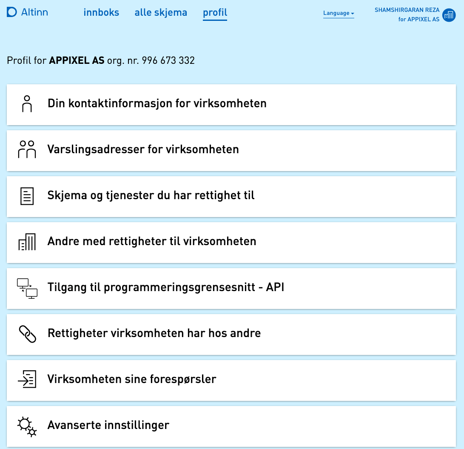Open 'Avanserte innstillinger' text label

108,425
